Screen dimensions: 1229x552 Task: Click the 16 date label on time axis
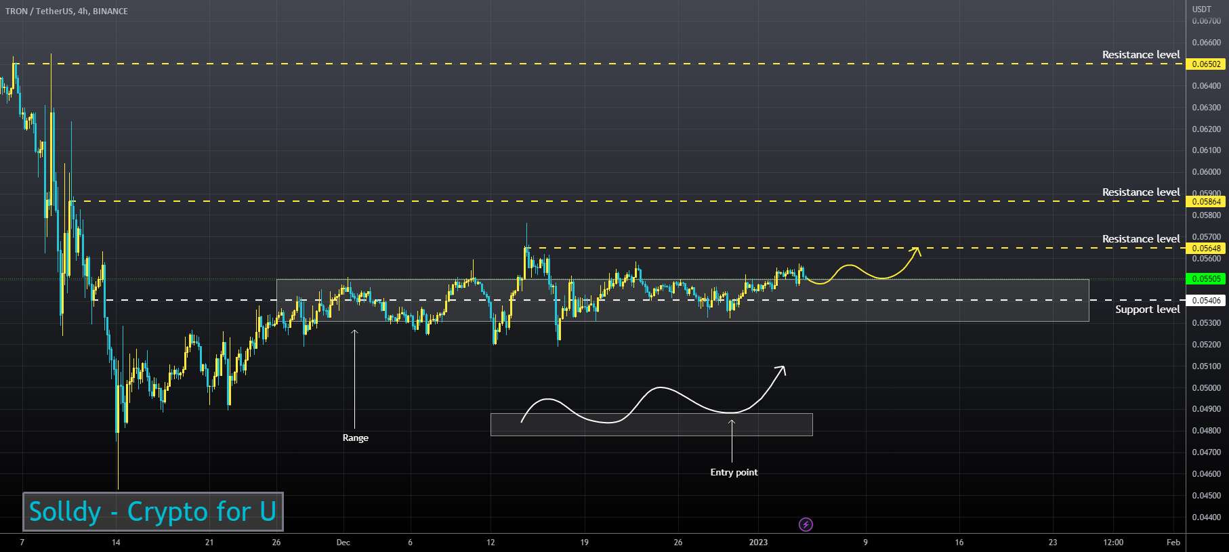click(959, 543)
